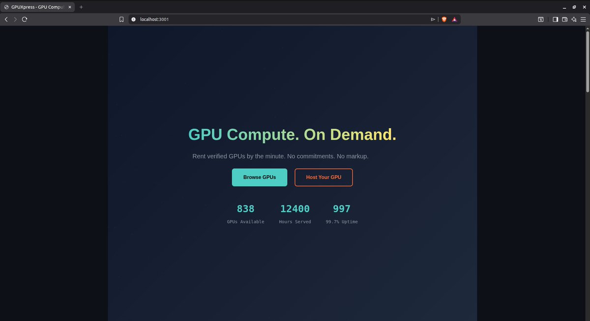Open Brave Wallet icon
Image resolution: width=590 pixels, height=321 pixels.
[564, 19]
